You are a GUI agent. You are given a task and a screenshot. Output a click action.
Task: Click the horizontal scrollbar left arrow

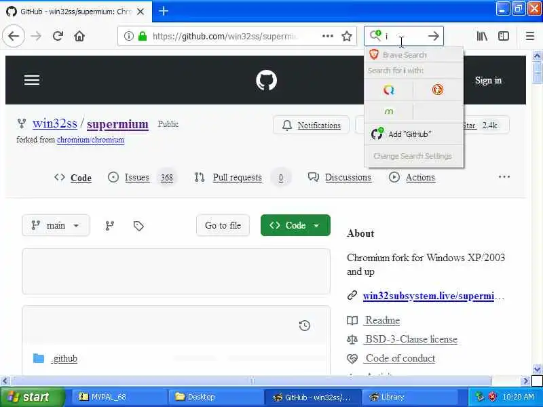5,381
